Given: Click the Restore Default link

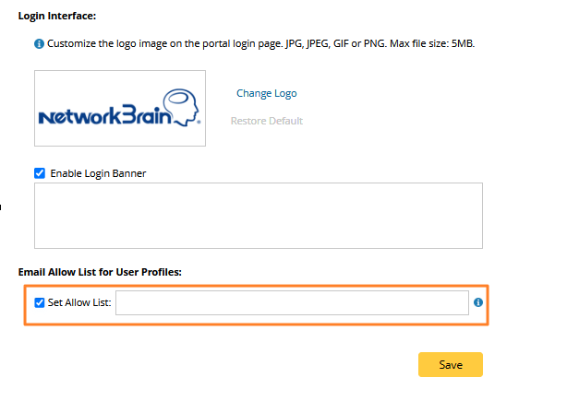Looking at the screenshot, I should (266, 121).
